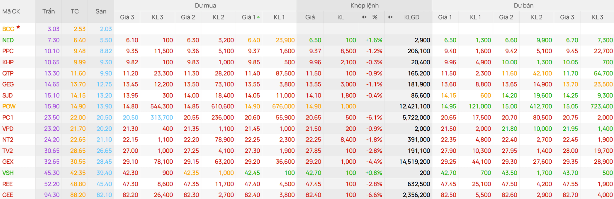Sort by the Mã CK column header
This screenshot has height=199, width=614.
point(11,11)
